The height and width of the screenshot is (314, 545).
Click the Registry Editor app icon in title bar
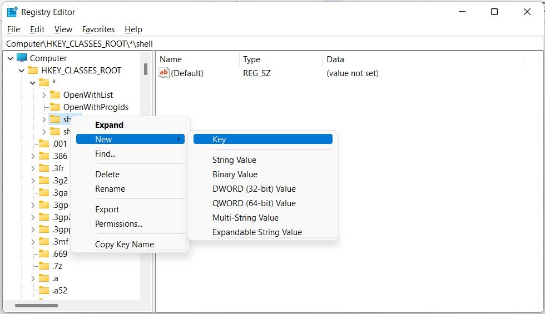click(x=12, y=12)
